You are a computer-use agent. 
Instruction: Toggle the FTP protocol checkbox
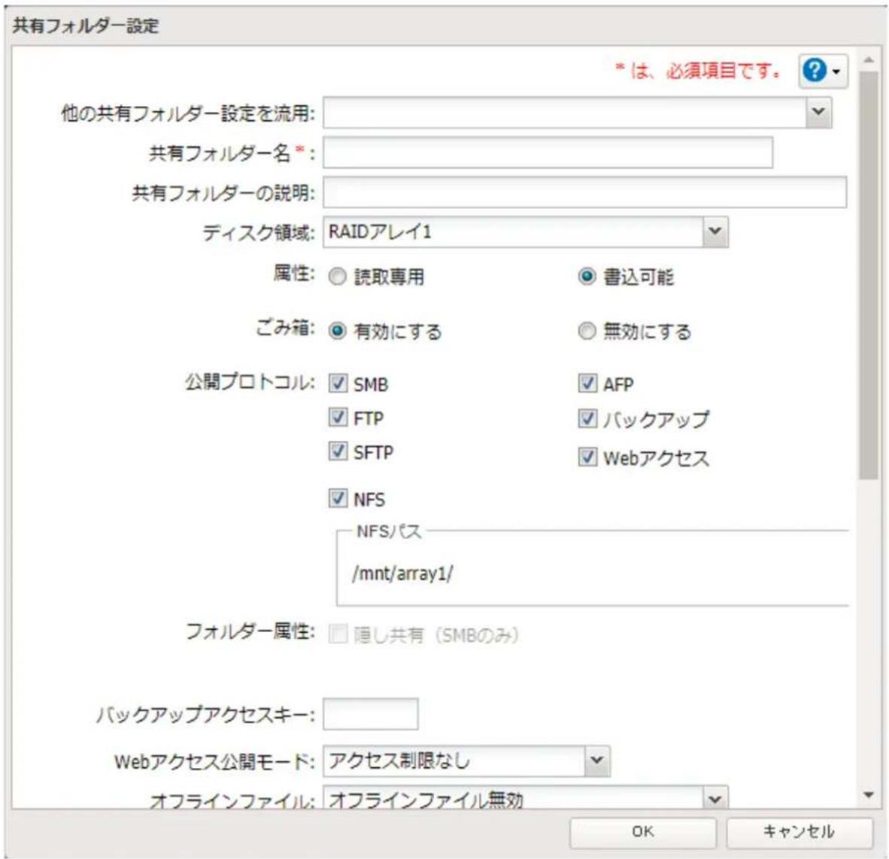[338, 418]
